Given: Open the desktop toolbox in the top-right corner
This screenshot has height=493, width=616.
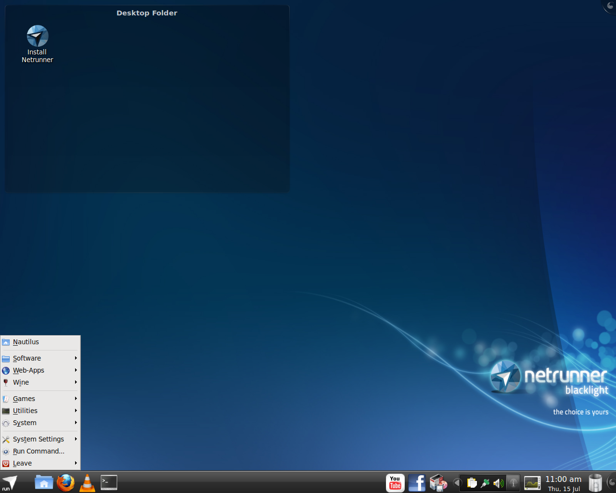Looking at the screenshot, I should pos(610,6).
